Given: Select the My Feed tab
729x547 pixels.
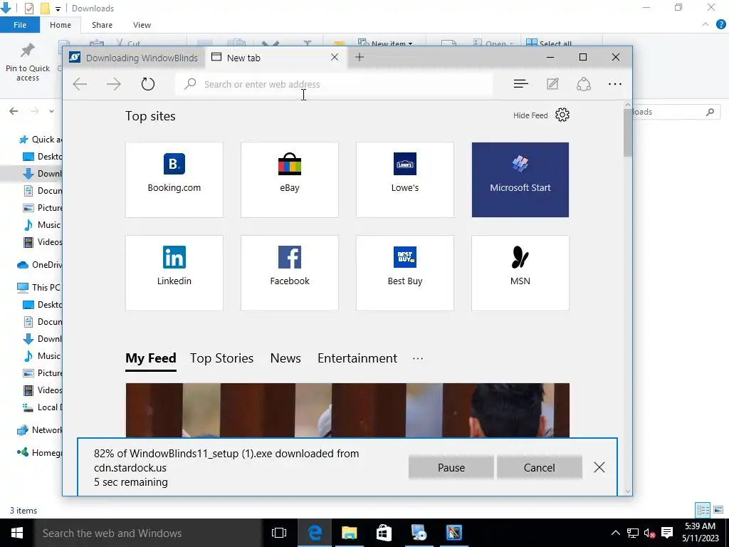Looking at the screenshot, I should coord(151,358).
